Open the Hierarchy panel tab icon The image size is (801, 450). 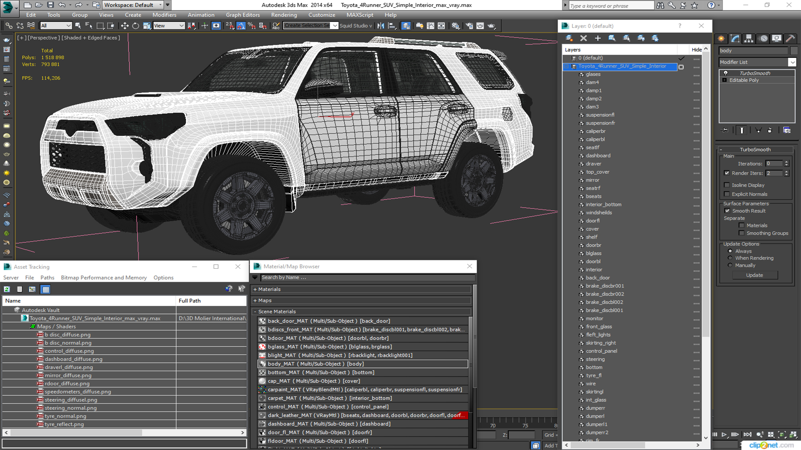(749, 38)
